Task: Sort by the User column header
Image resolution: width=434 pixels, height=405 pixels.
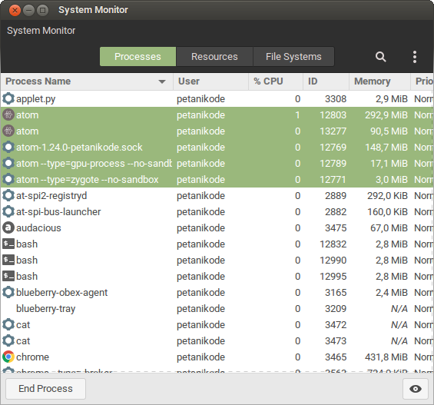Action: (x=211, y=81)
